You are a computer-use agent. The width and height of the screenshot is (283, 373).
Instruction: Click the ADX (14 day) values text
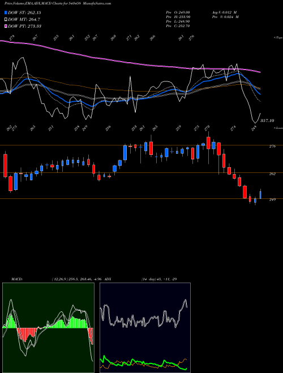[x=159, y=279]
